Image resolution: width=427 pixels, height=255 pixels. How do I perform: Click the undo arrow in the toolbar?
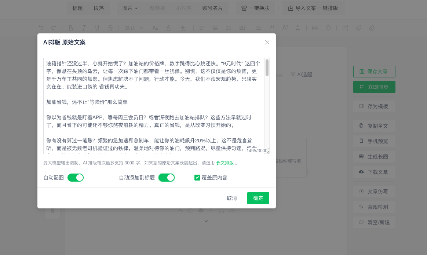[41, 28]
